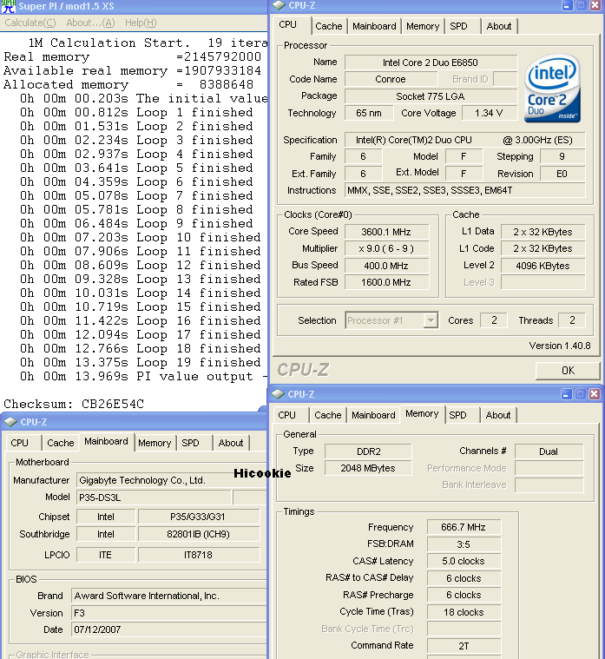Click the Cycle Time value 18 clocks
The height and width of the screenshot is (659, 605).
click(x=464, y=612)
